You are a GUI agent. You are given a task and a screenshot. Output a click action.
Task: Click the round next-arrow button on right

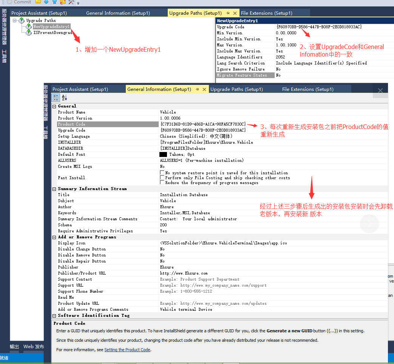click(369, 224)
